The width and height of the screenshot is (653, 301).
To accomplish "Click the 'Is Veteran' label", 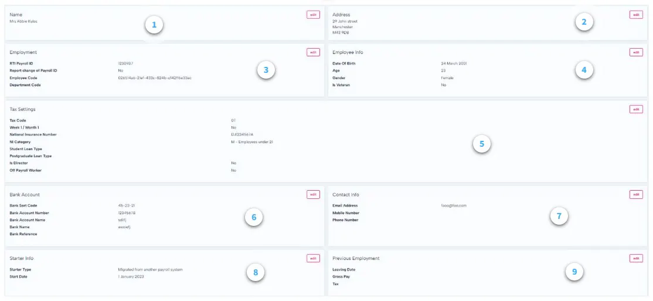I will (341, 84).
